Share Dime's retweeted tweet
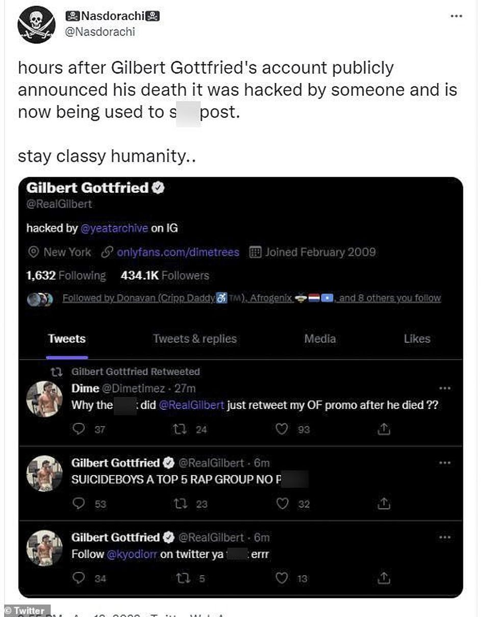The image size is (500, 617). (x=384, y=430)
